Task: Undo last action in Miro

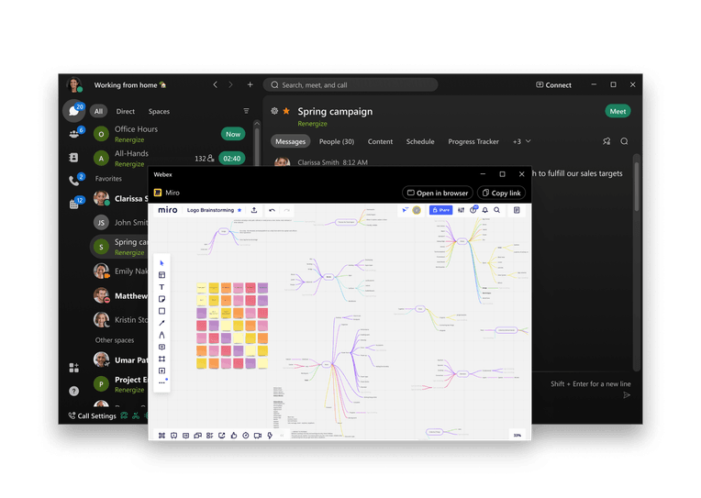Action: (272, 210)
